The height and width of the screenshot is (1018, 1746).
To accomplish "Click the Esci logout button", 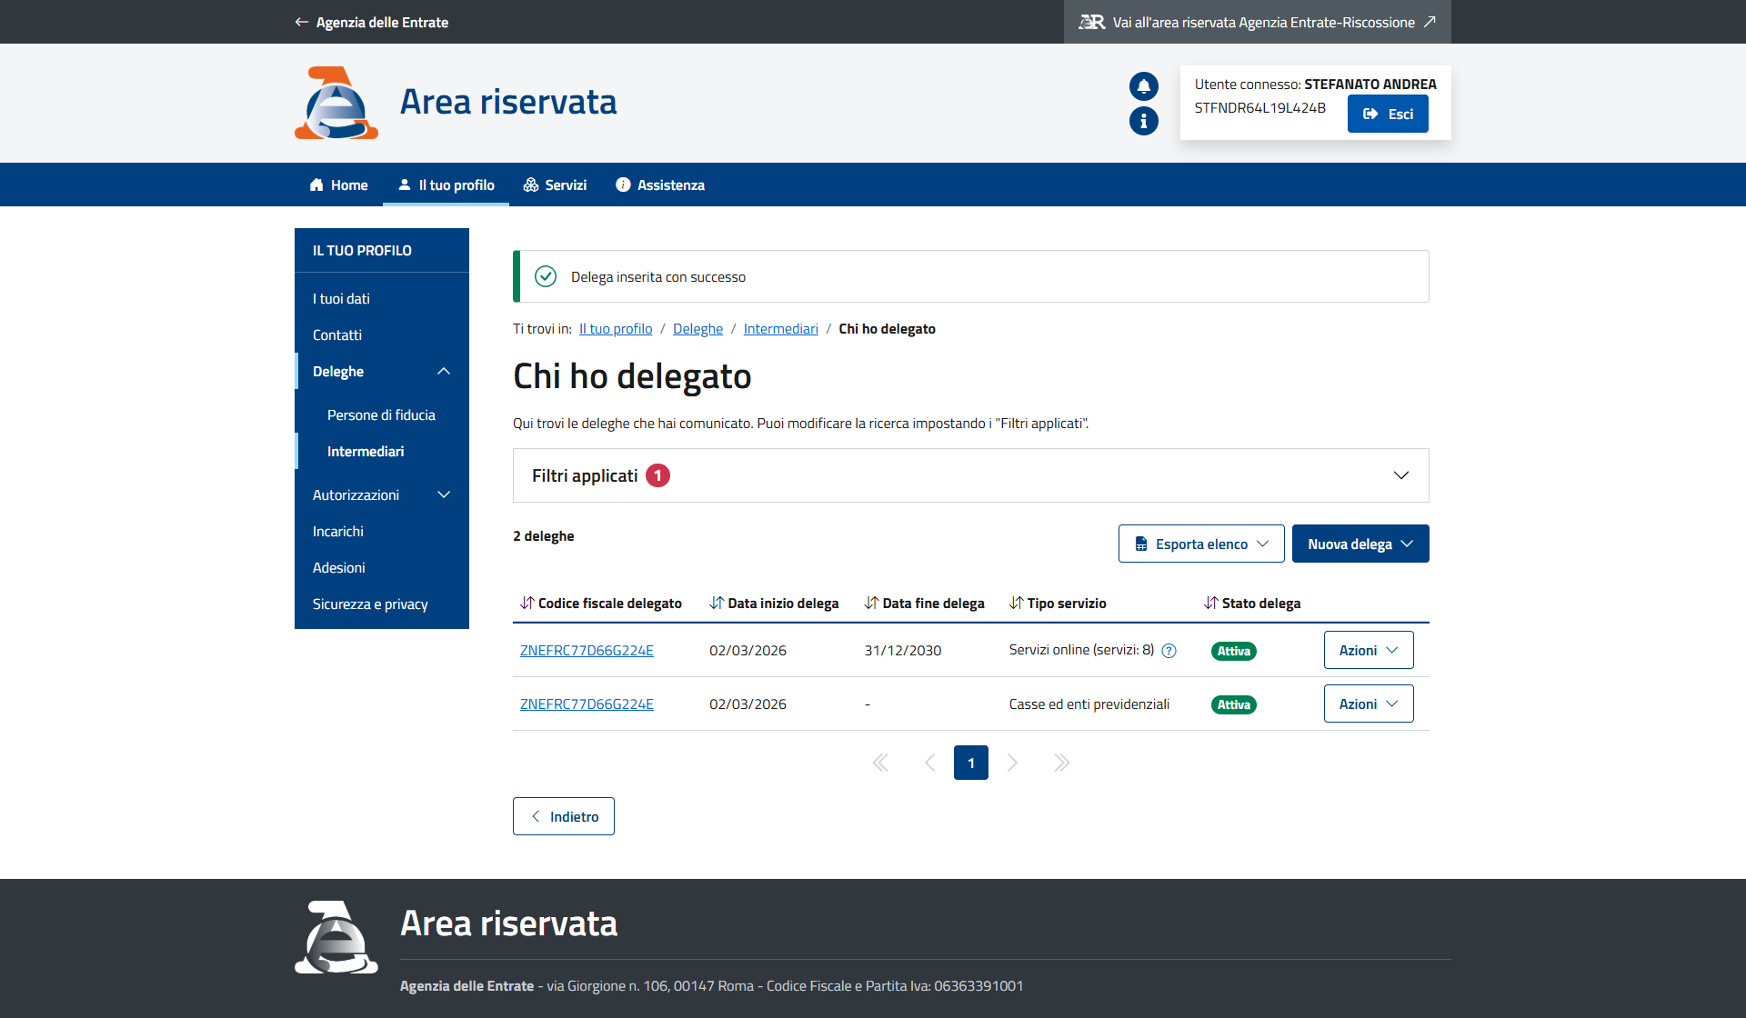I will [x=1387, y=115].
